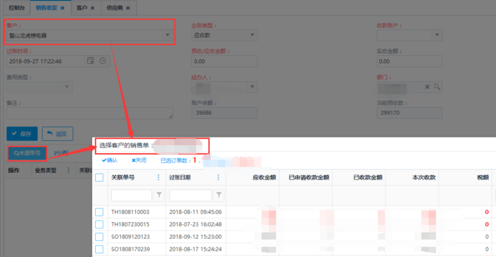The height and width of the screenshot is (257, 496).
Task: Toggle the select-all checkbox in table header
Action: [x=99, y=178]
